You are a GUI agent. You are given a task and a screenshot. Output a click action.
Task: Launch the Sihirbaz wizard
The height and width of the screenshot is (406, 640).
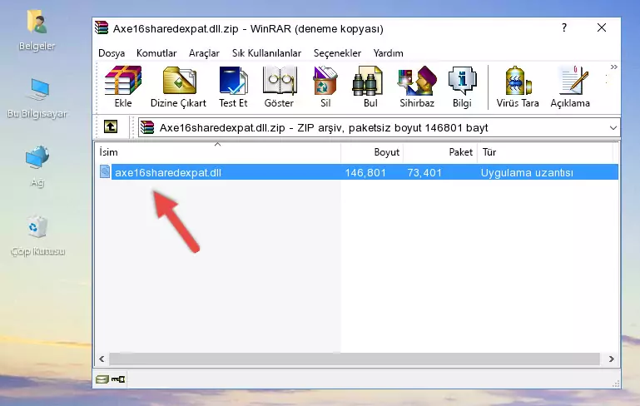[x=417, y=87]
